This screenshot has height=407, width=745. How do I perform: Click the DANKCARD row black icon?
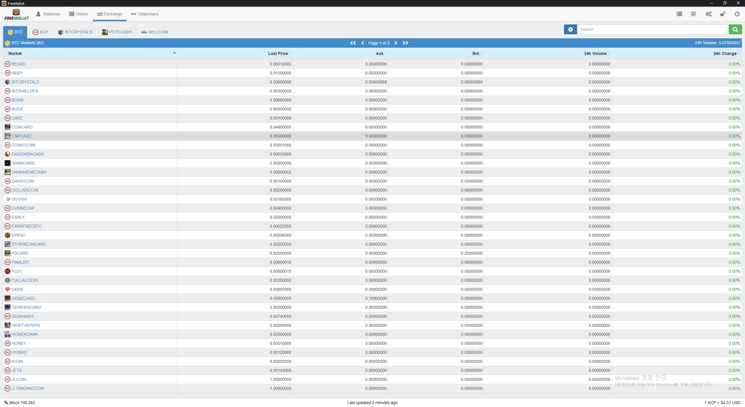pyautogui.click(x=8, y=163)
